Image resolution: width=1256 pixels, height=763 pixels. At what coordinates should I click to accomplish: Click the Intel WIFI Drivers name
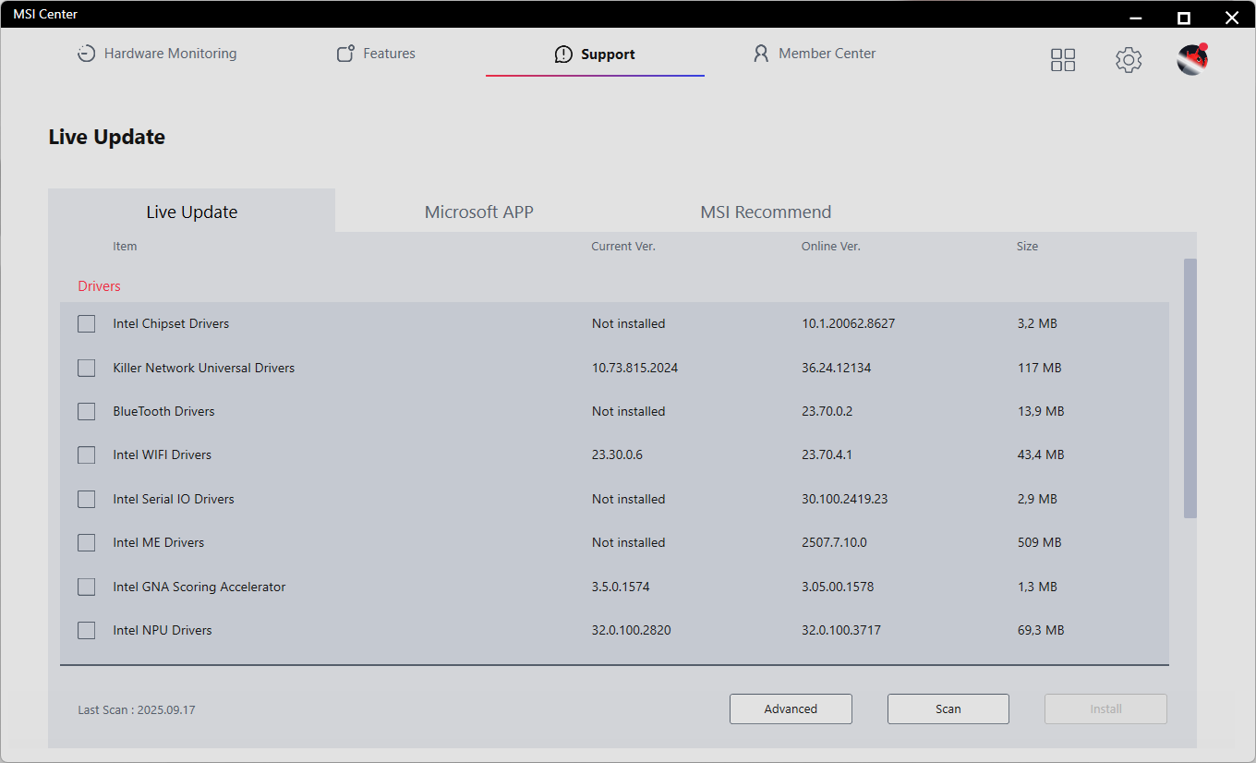coord(163,454)
